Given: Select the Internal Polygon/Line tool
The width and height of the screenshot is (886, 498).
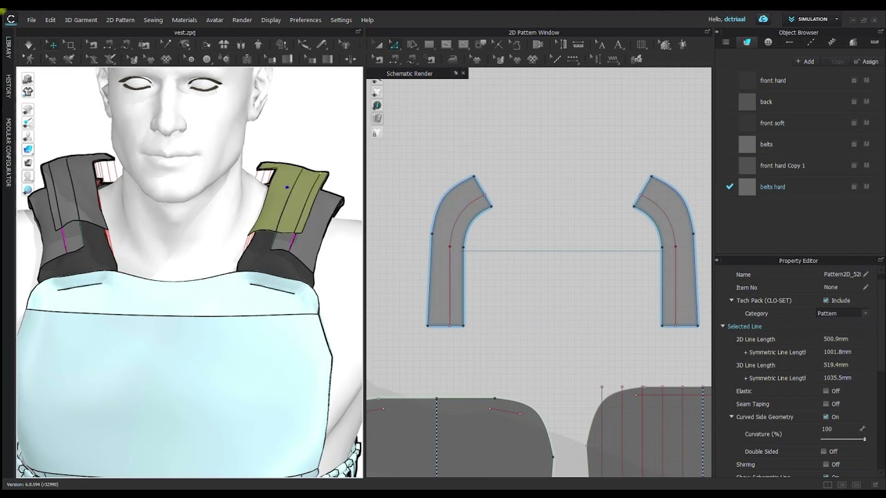Looking at the screenshot, I should [446, 44].
